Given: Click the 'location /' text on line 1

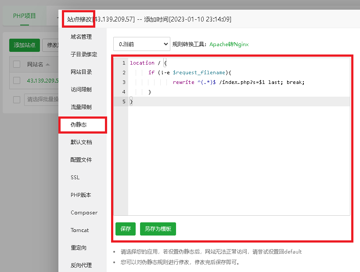Looking at the screenshot, I should tap(145, 63).
